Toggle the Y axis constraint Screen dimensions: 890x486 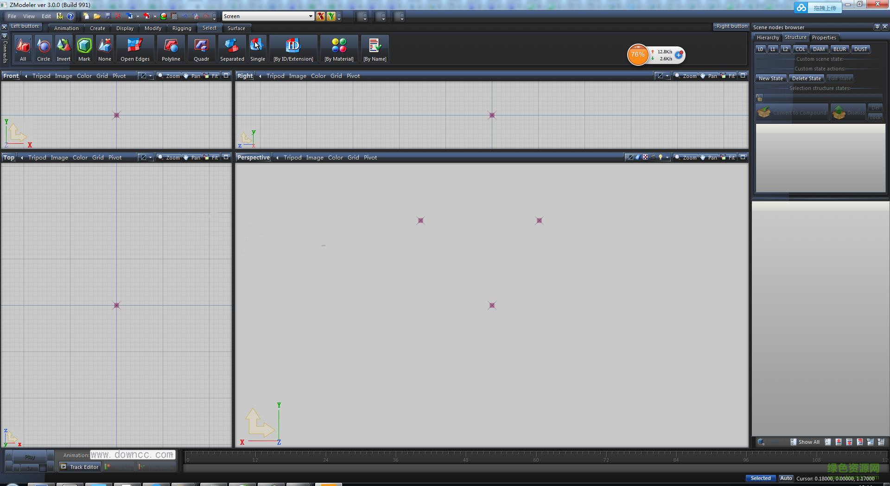point(331,16)
